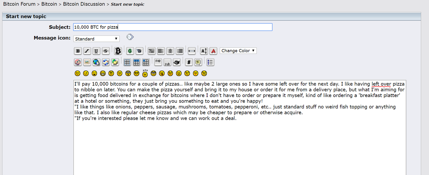Viewport: 429px width, 175px height.
Task: Insert the shocked wide-eyed smiley
Action: tap(128, 73)
